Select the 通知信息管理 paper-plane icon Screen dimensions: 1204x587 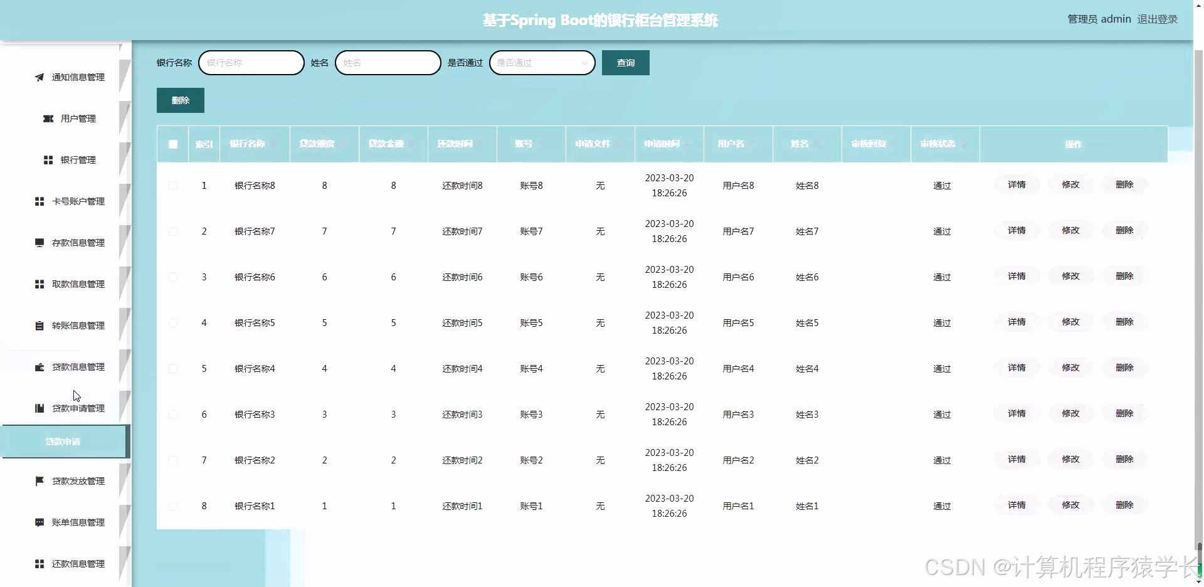pos(39,77)
